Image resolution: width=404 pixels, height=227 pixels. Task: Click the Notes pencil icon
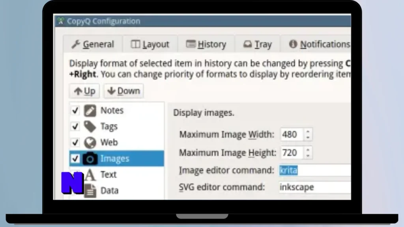coord(90,110)
